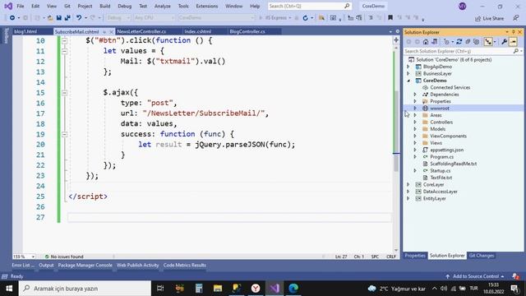Select appsettings.json in Solution Explorer
Viewport: 526px width, 296px height.
pos(447,150)
